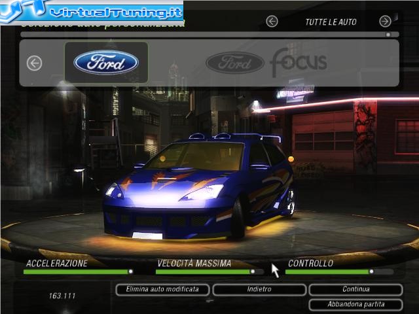Click the Controllo stat bar
Image resolution: width=419 pixels, height=314 pixels.
click(x=339, y=272)
